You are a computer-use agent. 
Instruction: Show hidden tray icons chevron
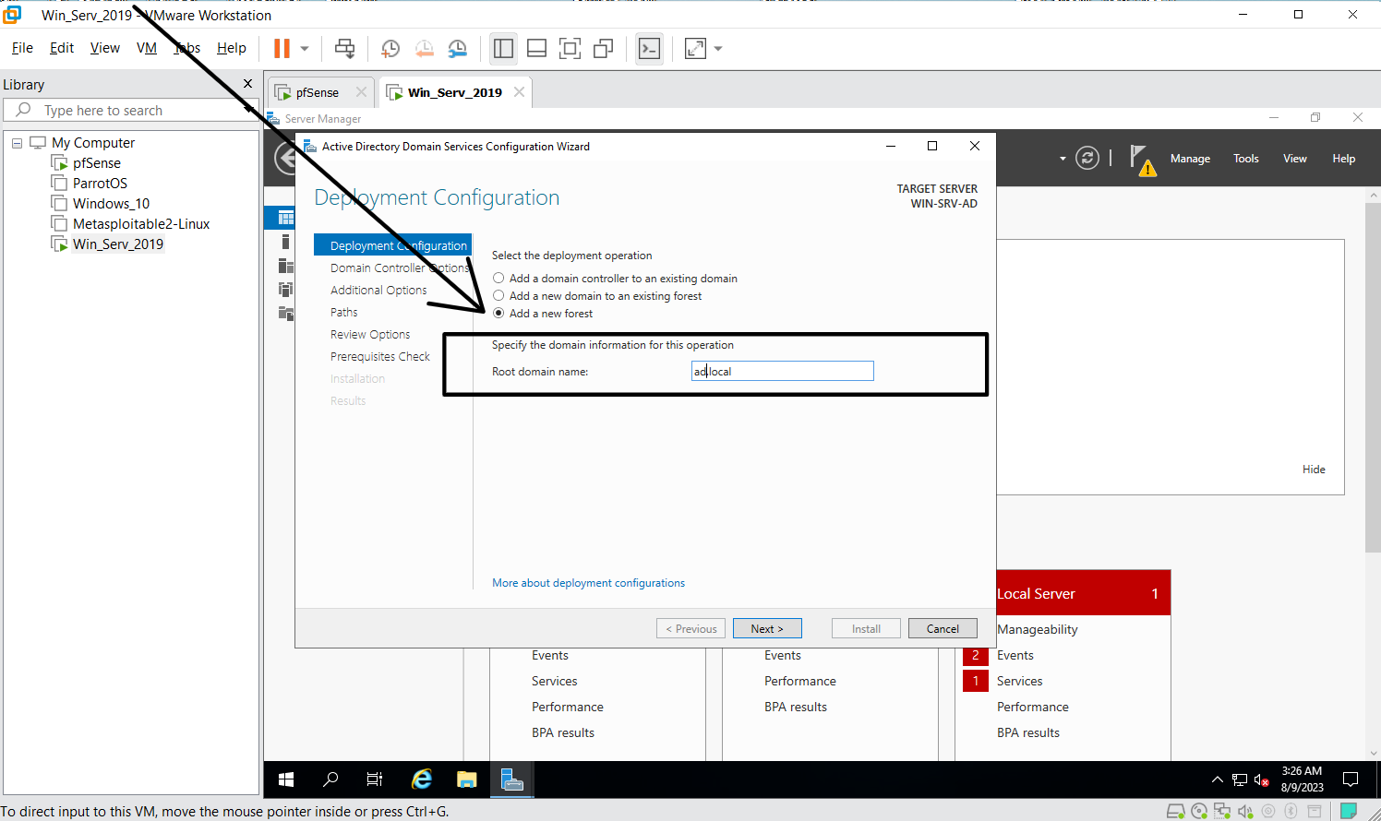pos(1218,779)
